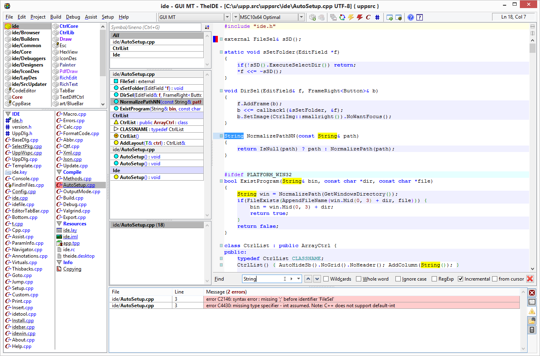
Task: Open the calculator tab in bottom pane
Action: click(x=532, y=330)
